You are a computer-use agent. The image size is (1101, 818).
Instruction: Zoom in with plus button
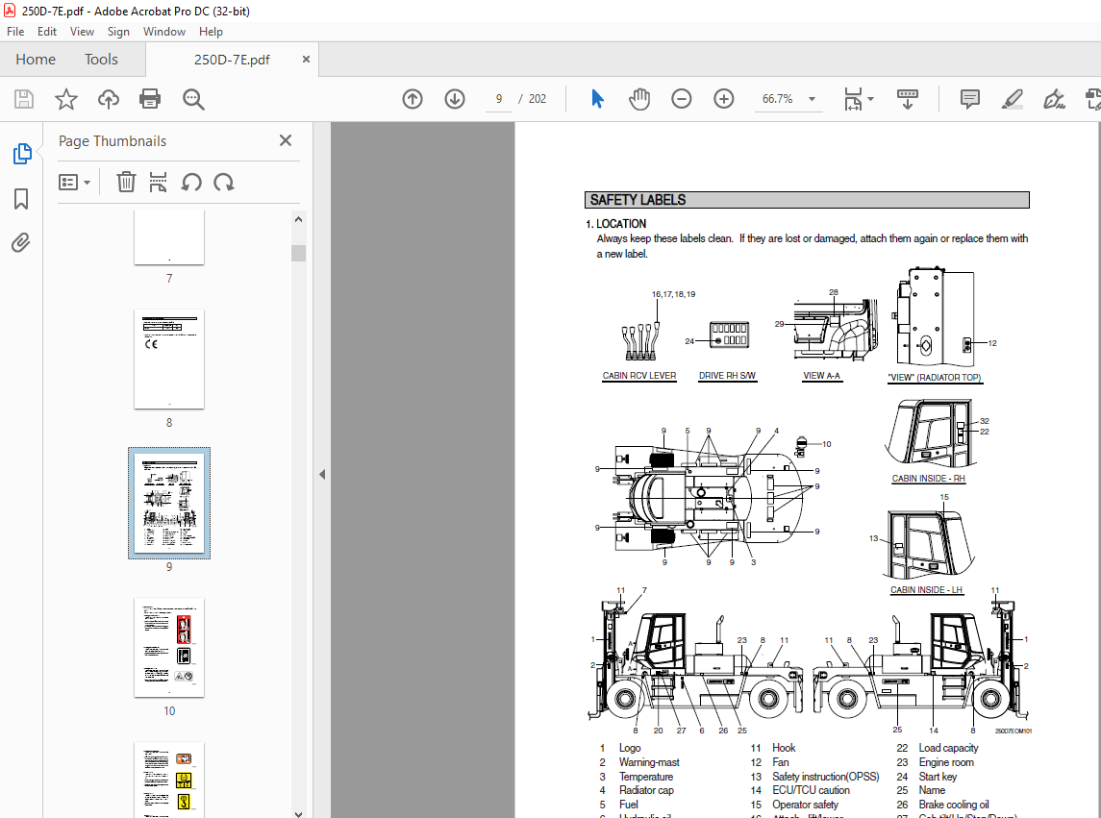click(723, 99)
